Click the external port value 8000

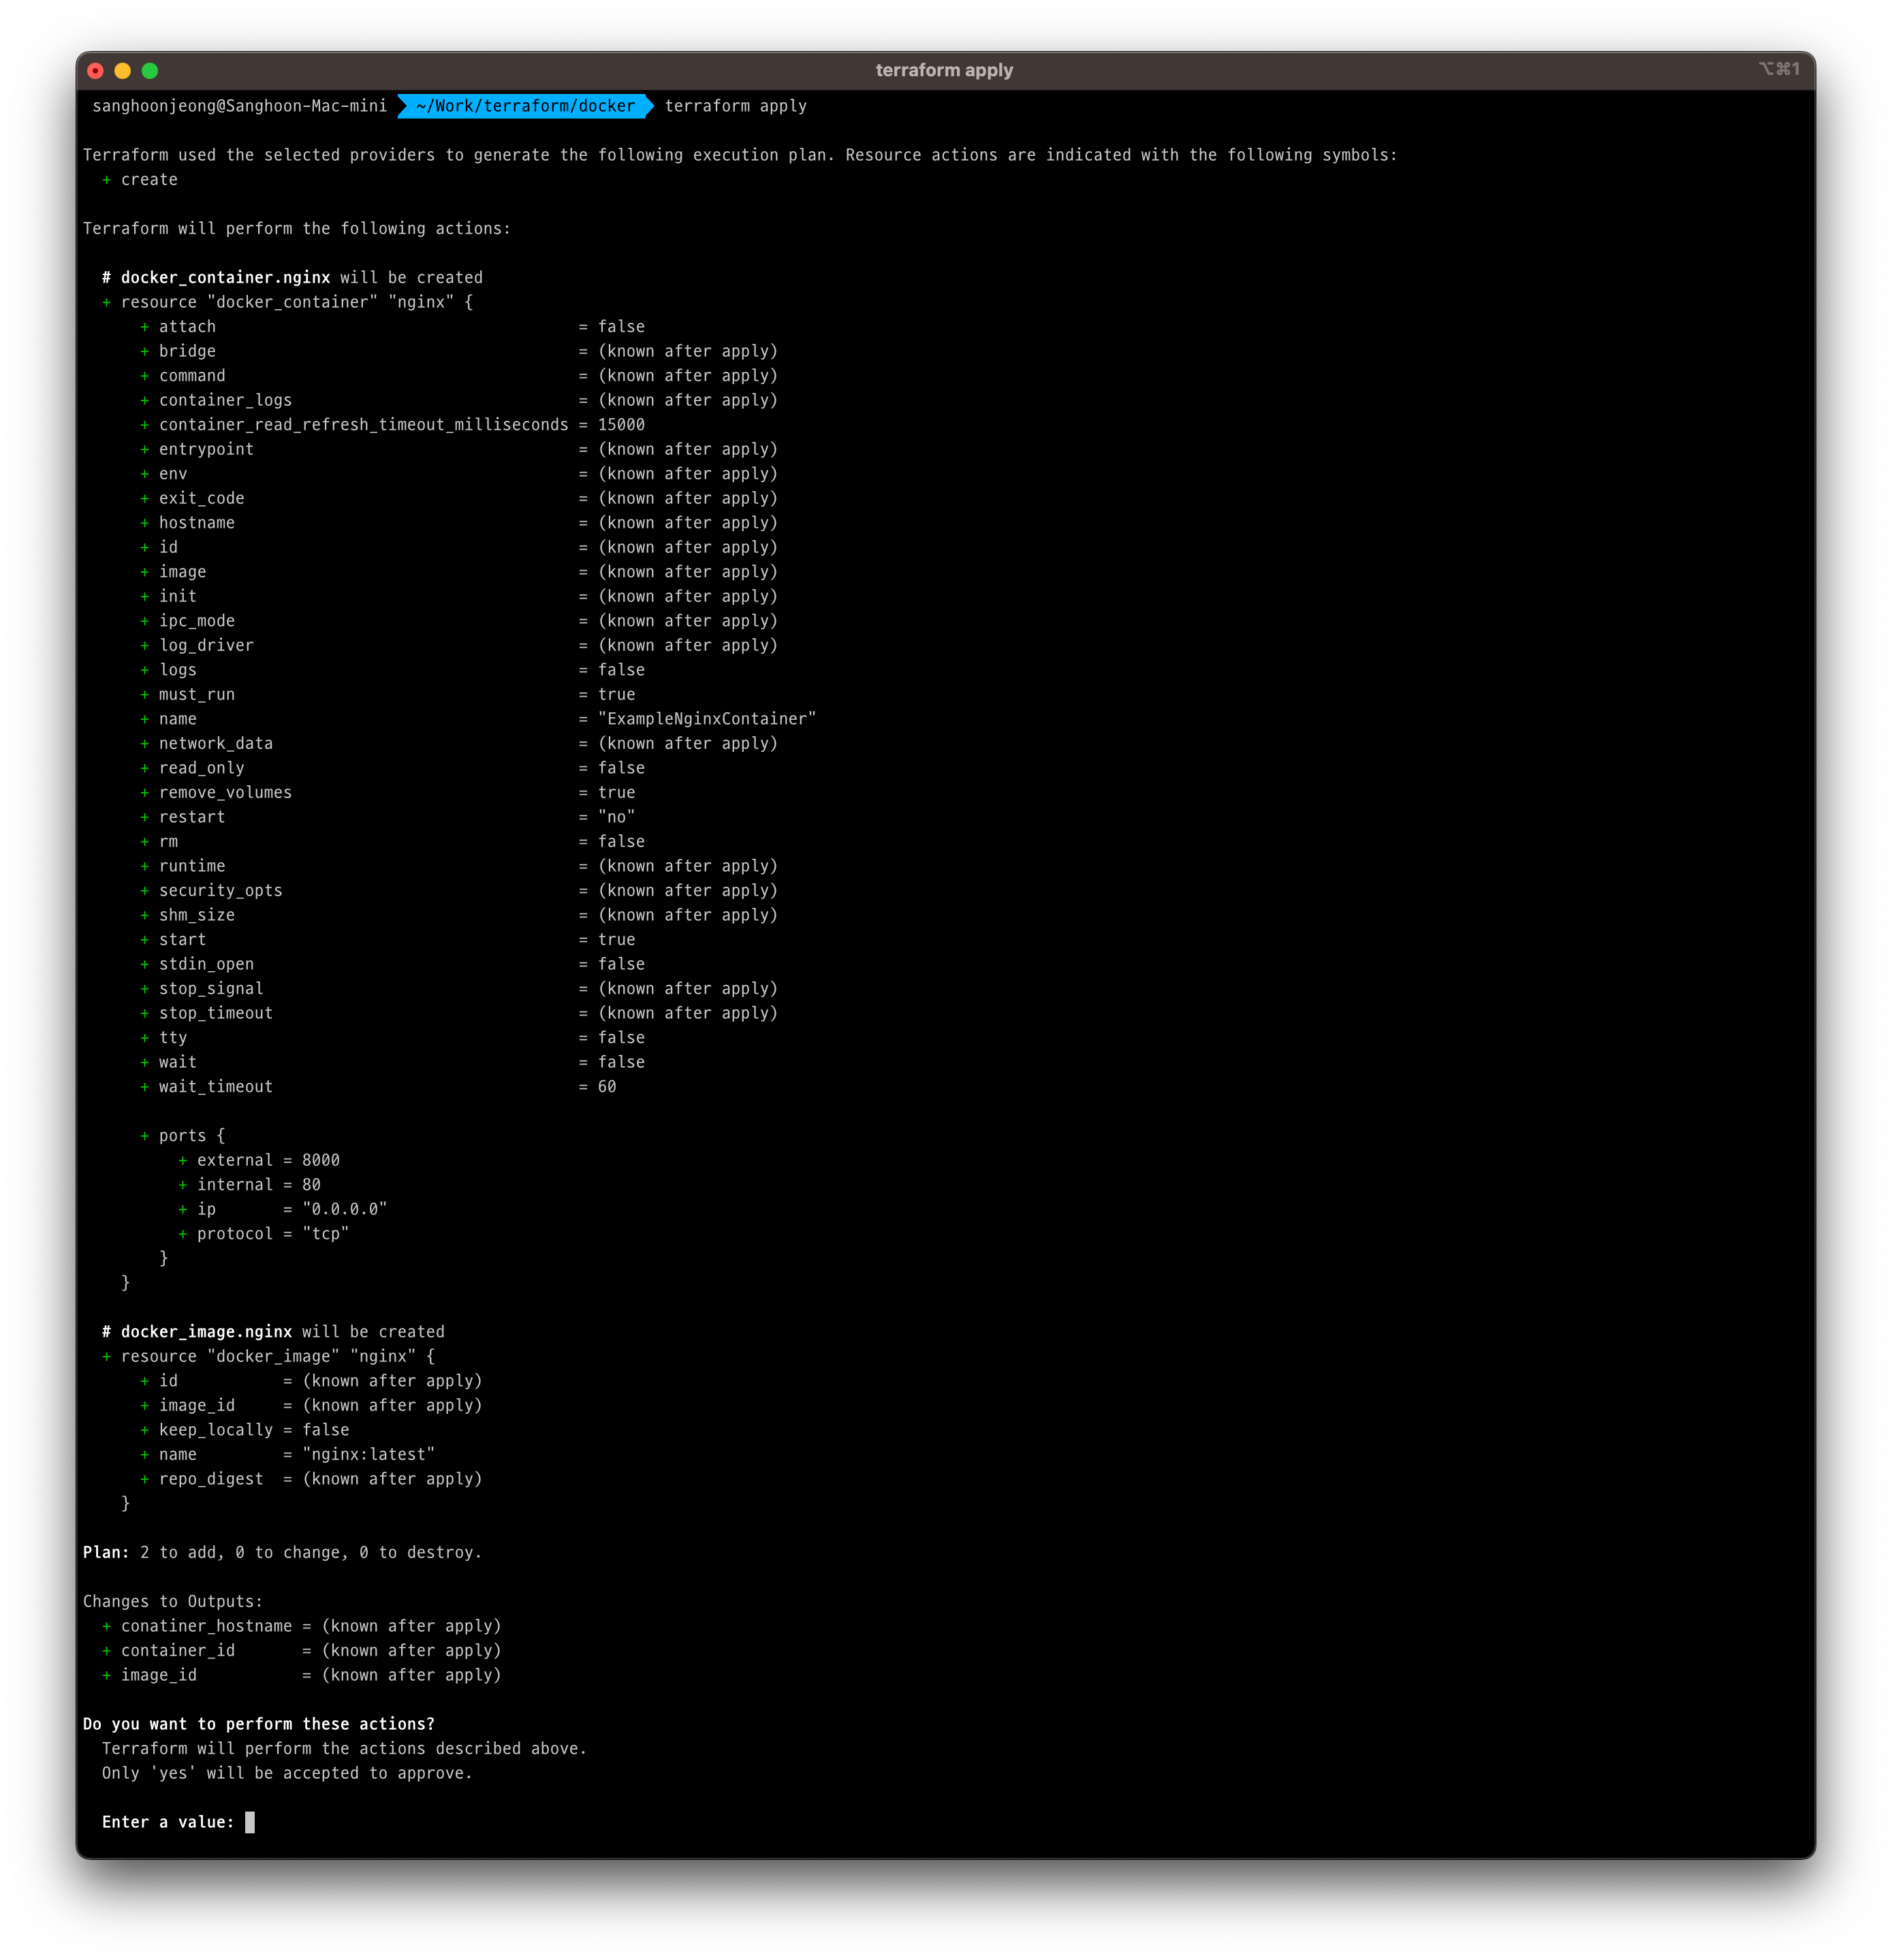[321, 1160]
